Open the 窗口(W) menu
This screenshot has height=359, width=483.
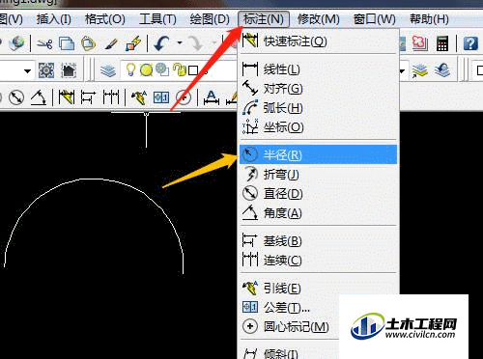point(375,19)
